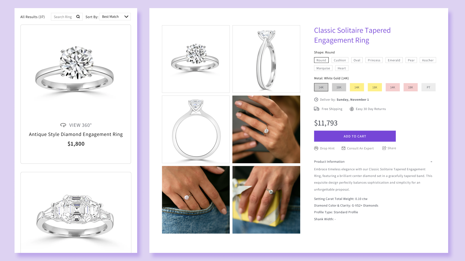Pick the yellow 14K gold swatch

click(357, 87)
